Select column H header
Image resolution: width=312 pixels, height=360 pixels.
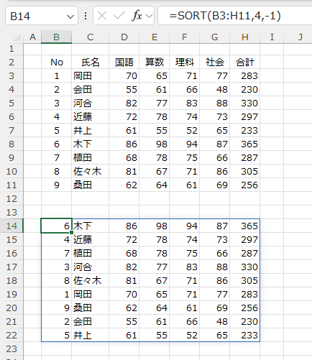pyautogui.click(x=244, y=37)
